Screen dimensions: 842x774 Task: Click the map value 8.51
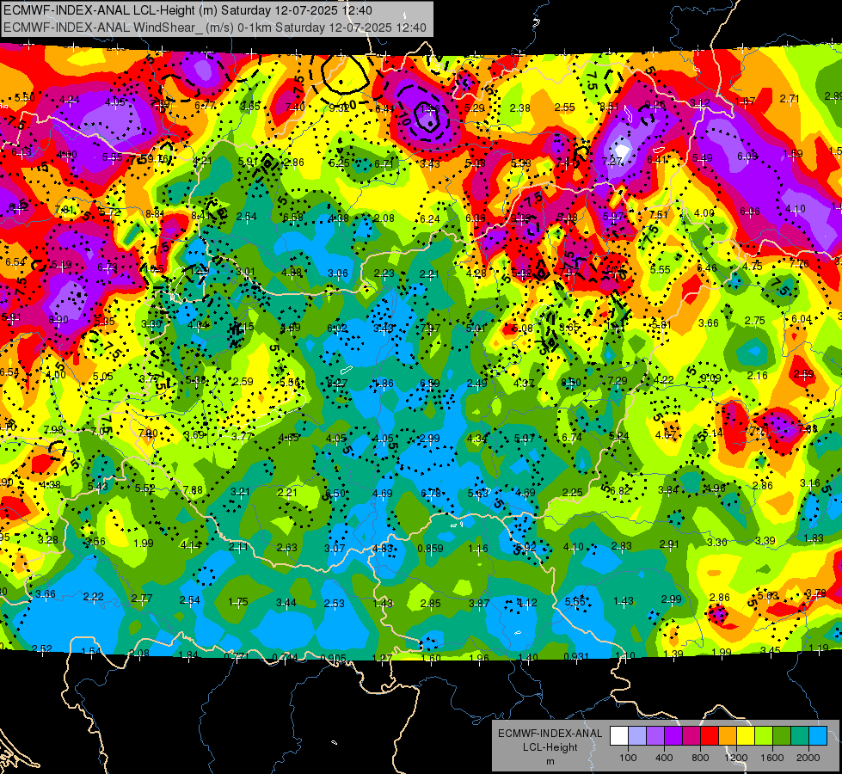coord(608,107)
